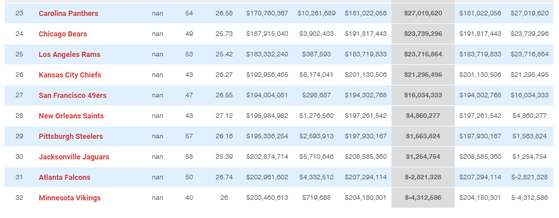Select the highlighted $27,019,620 cap space cell
Image resolution: width=559 pixels, height=218 pixels.
point(423,14)
